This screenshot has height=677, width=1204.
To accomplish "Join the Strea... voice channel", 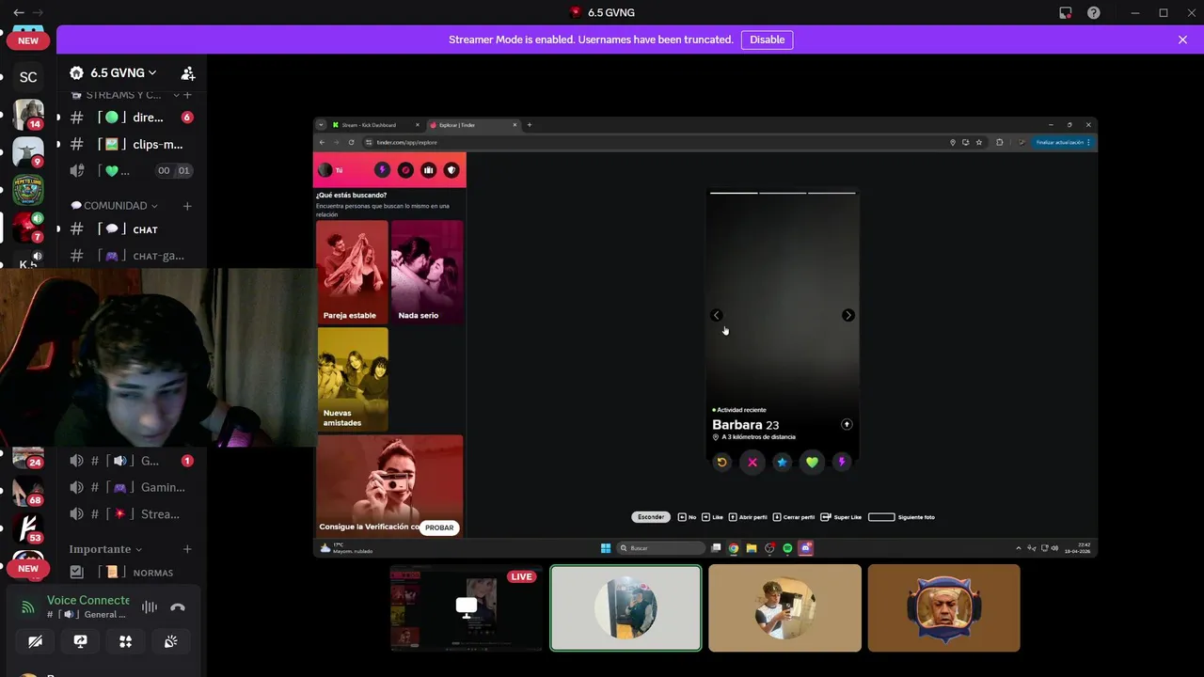I will point(132,514).
